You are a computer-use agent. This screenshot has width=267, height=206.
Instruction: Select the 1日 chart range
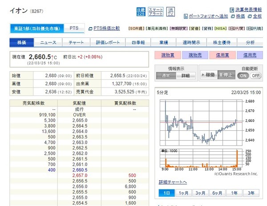pos(166,193)
